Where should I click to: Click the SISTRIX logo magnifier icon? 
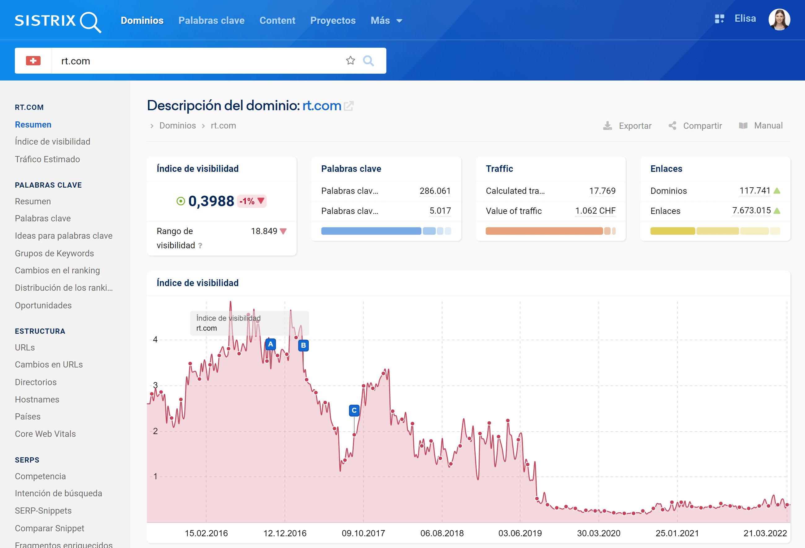[90, 22]
